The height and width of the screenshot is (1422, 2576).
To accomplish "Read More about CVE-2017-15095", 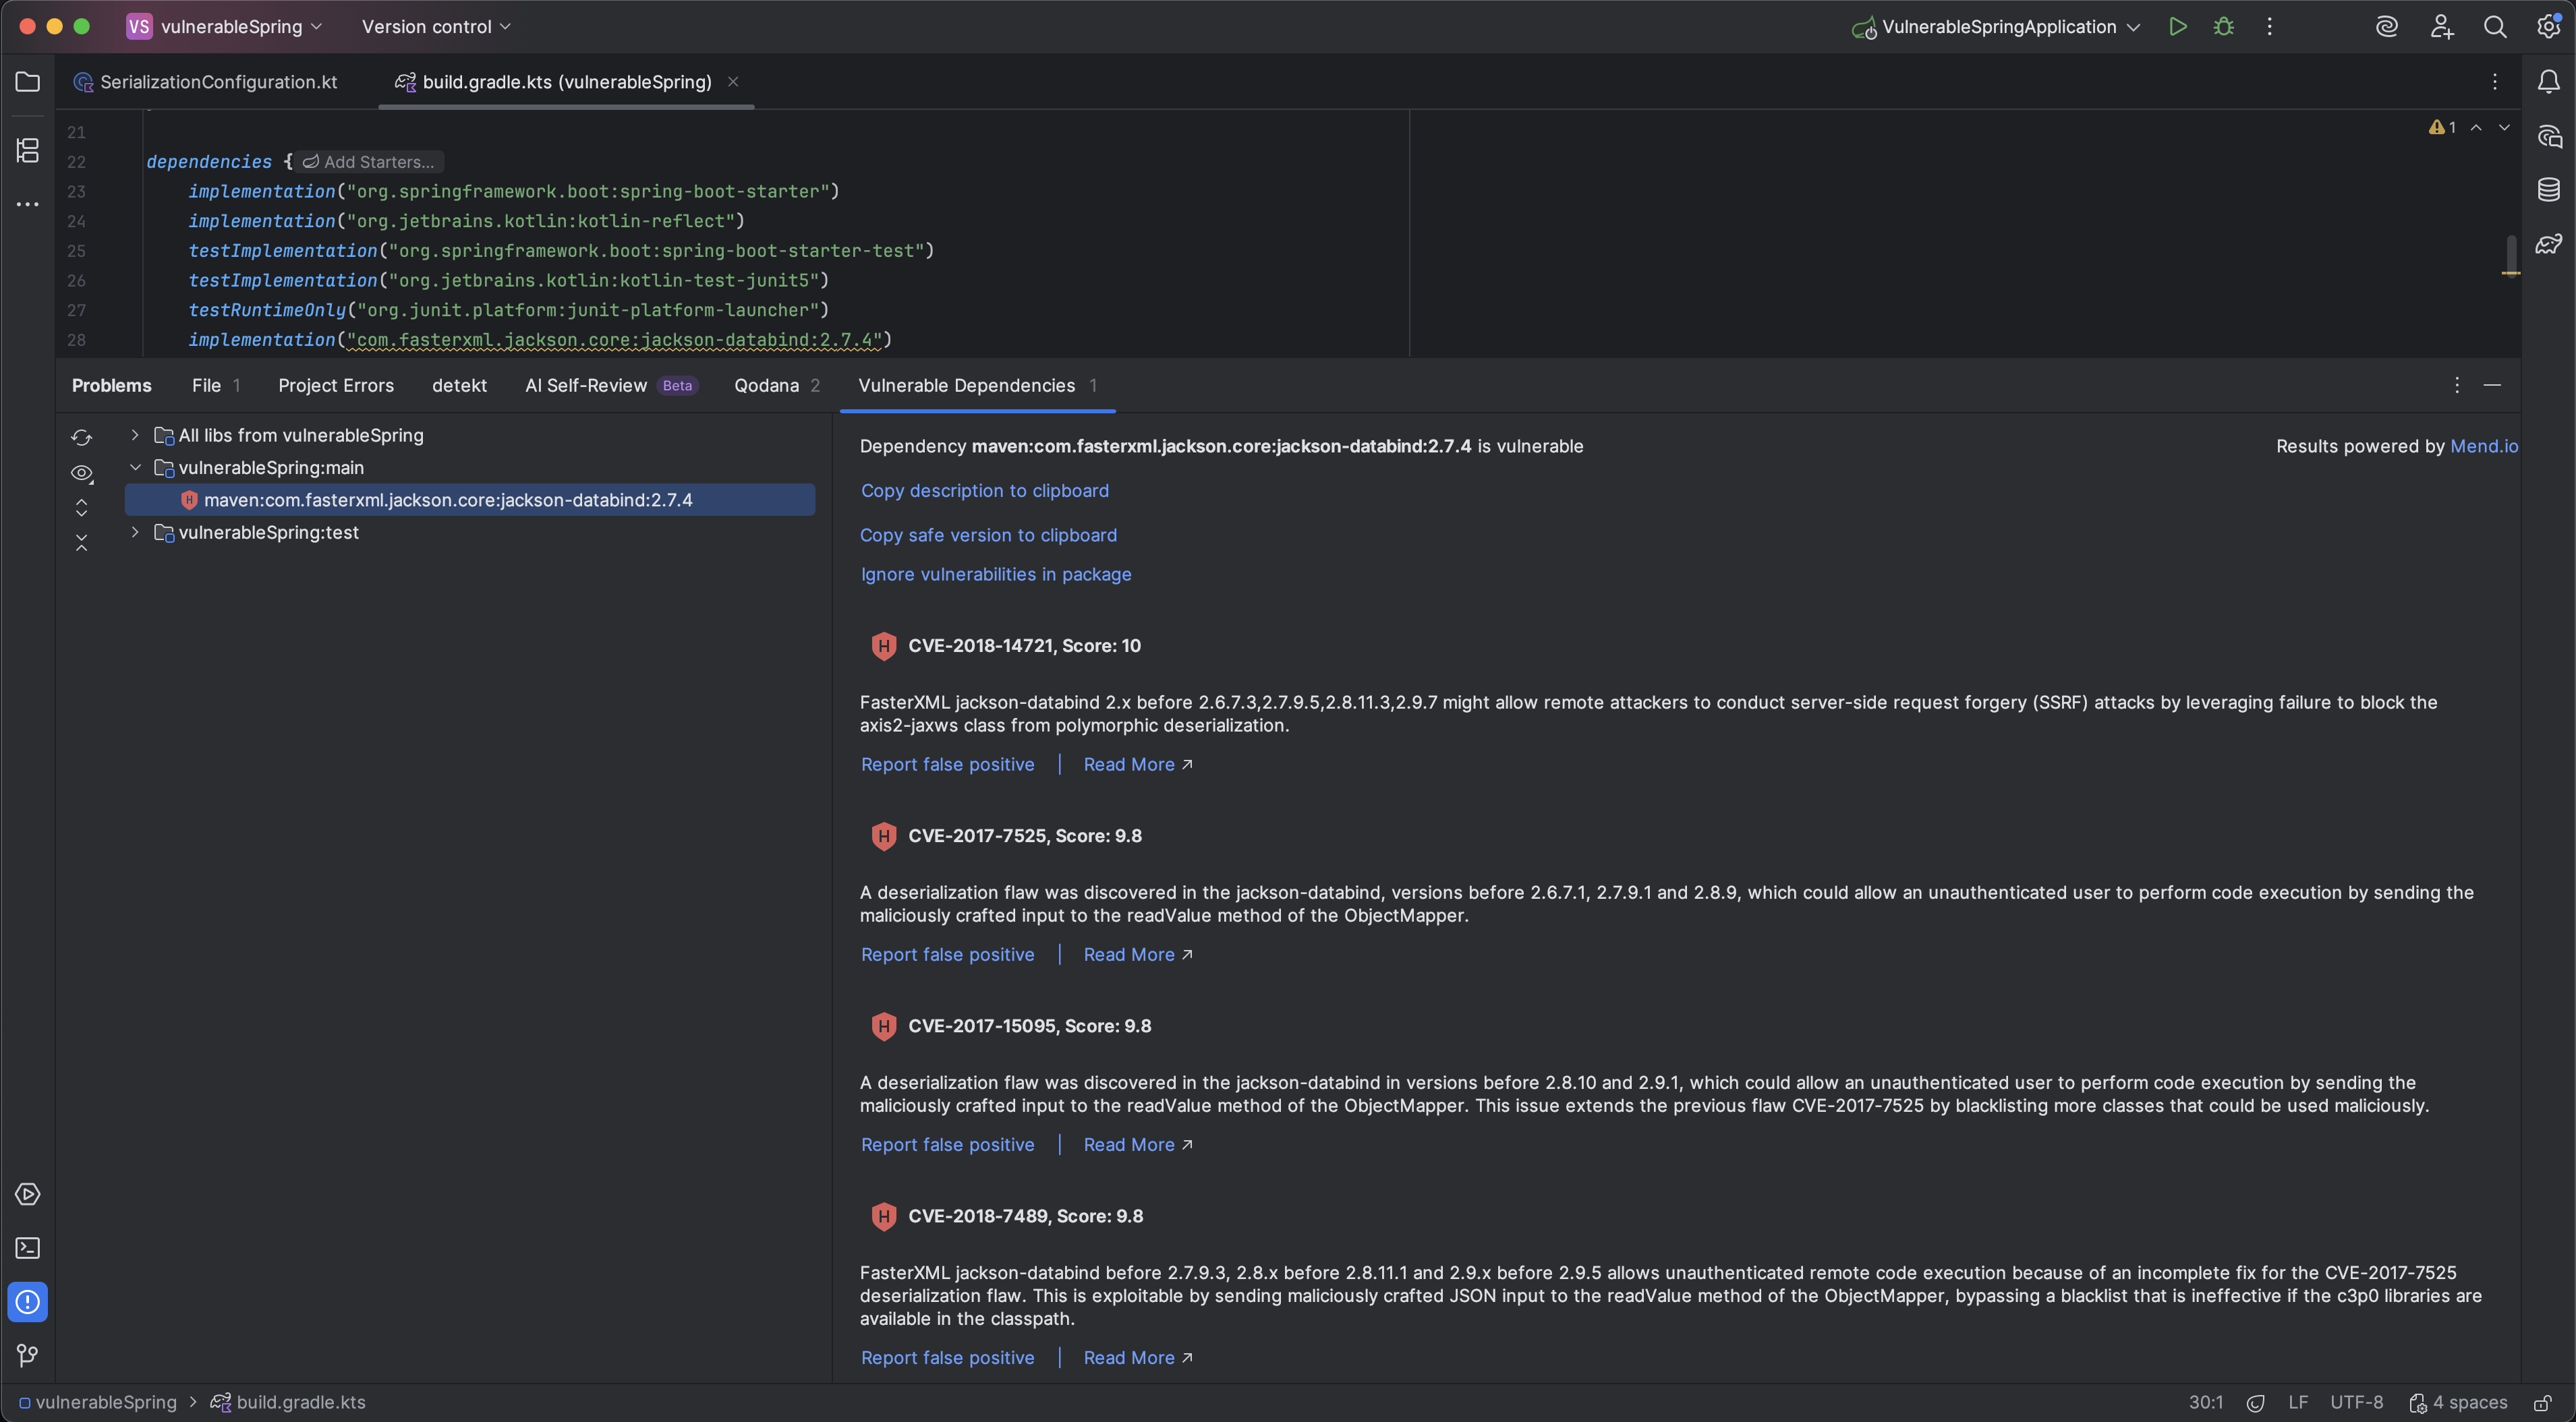I will 1138,1145.
